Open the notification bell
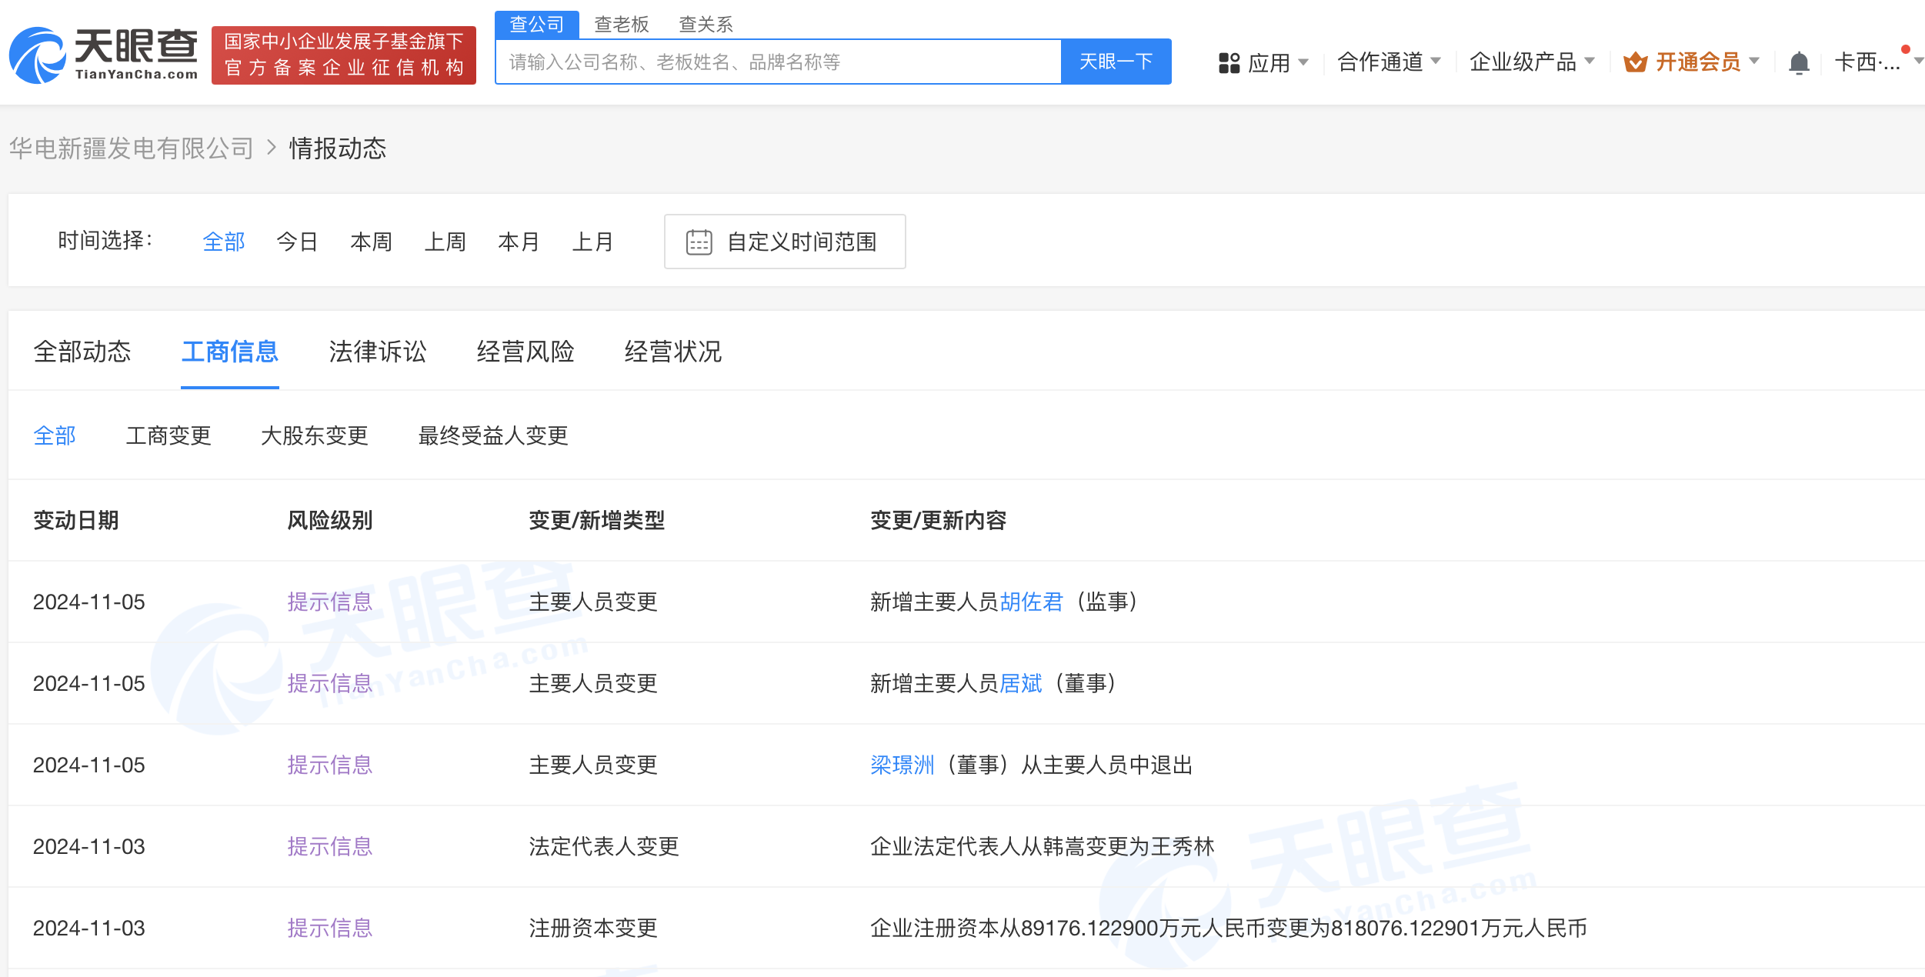Viewport: 1925px width, 977px height. [x=1798, y=62]
